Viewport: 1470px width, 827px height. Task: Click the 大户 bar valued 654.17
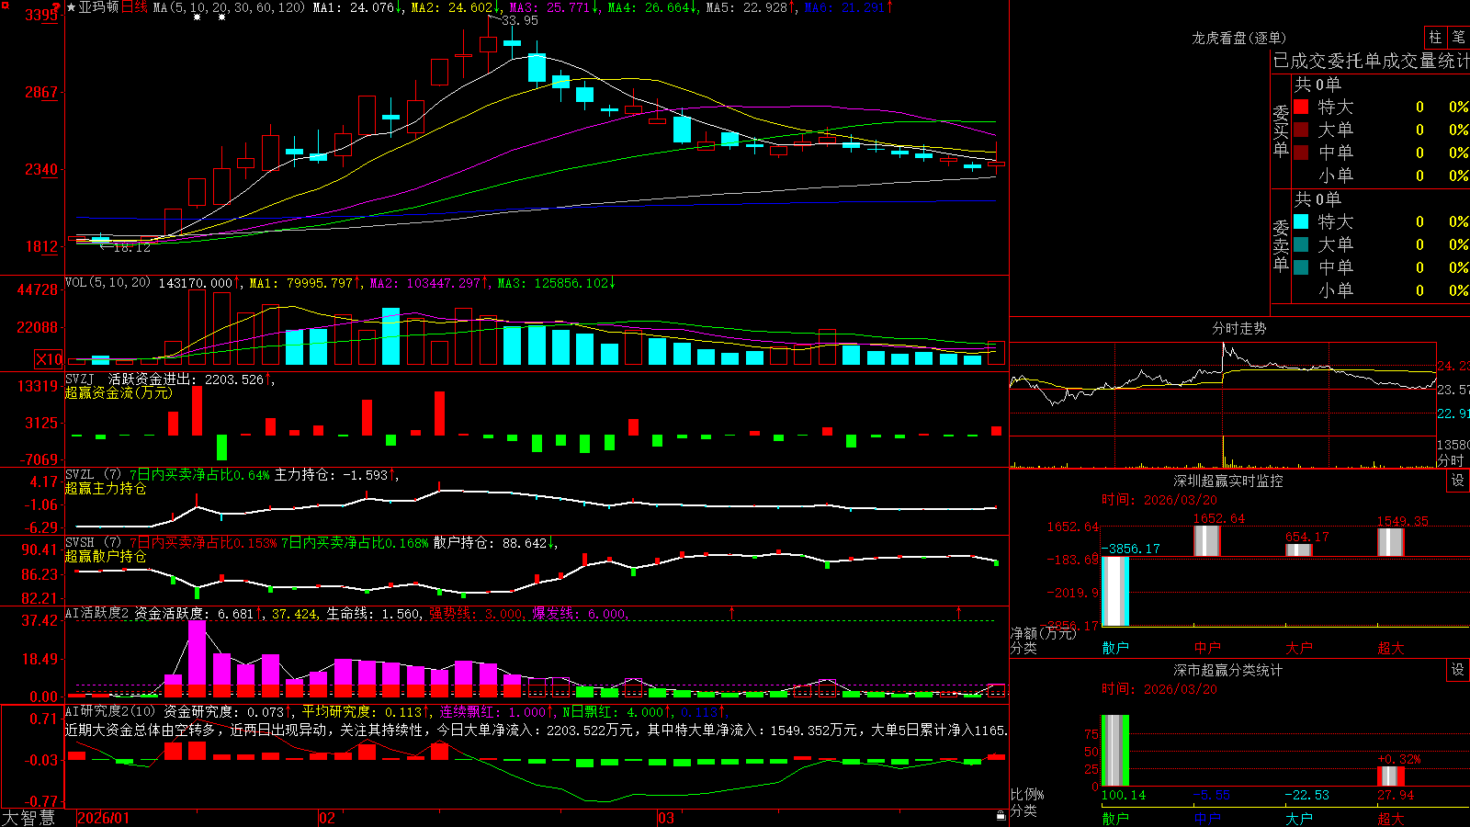(1299, 549)
